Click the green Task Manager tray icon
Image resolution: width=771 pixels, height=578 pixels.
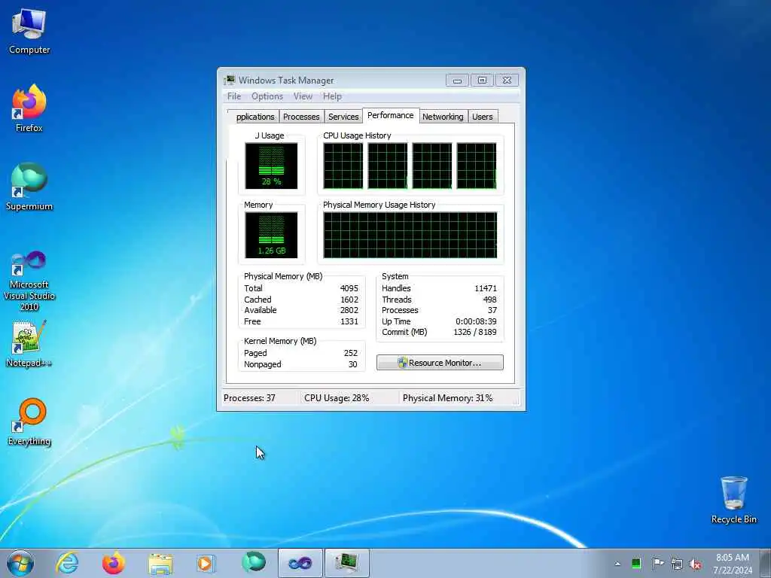click(x=636, y=564)
